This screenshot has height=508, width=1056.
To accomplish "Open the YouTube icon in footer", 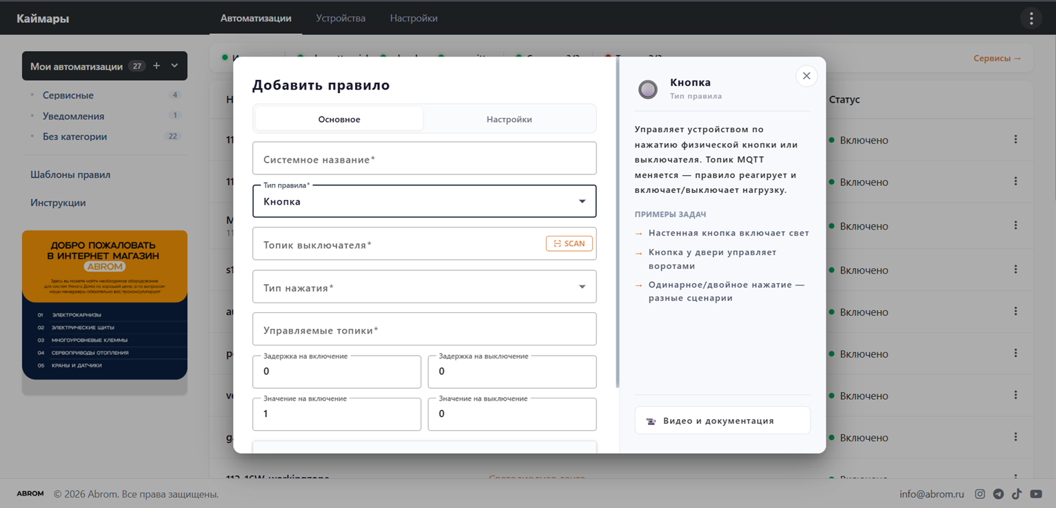I will tap(1036, 494).
